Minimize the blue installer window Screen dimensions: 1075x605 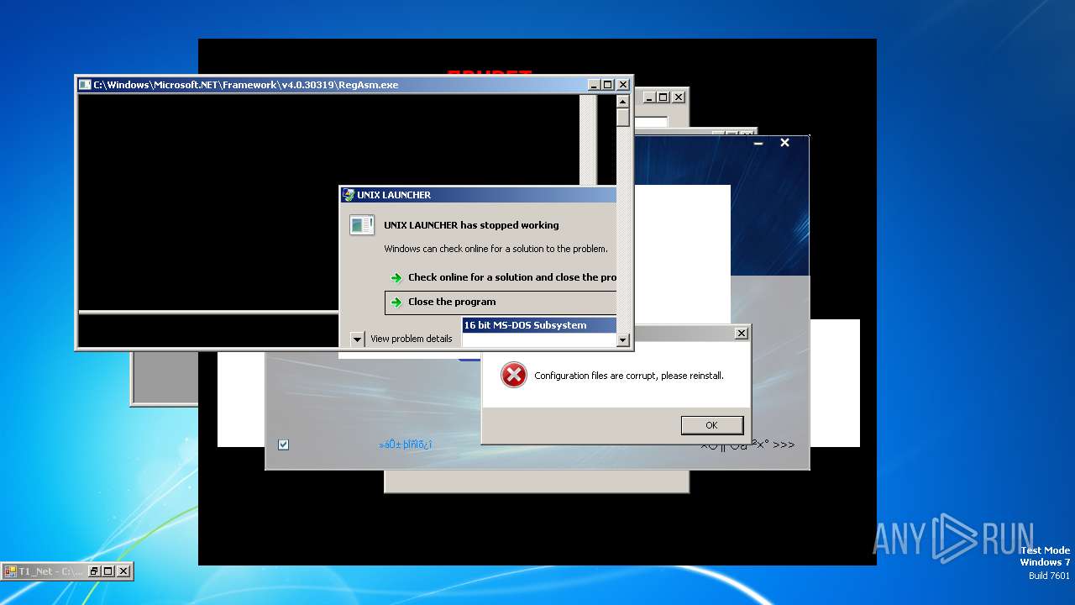(758, 144)
